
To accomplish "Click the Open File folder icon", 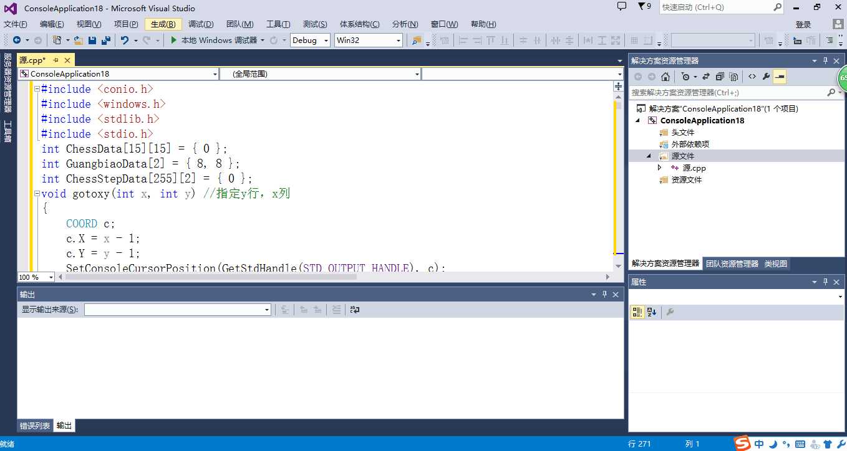I will click(x=78, y=40).
